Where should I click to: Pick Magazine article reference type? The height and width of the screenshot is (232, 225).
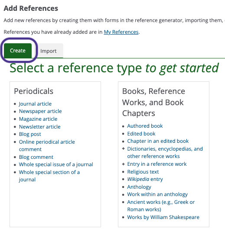(38, 119)
